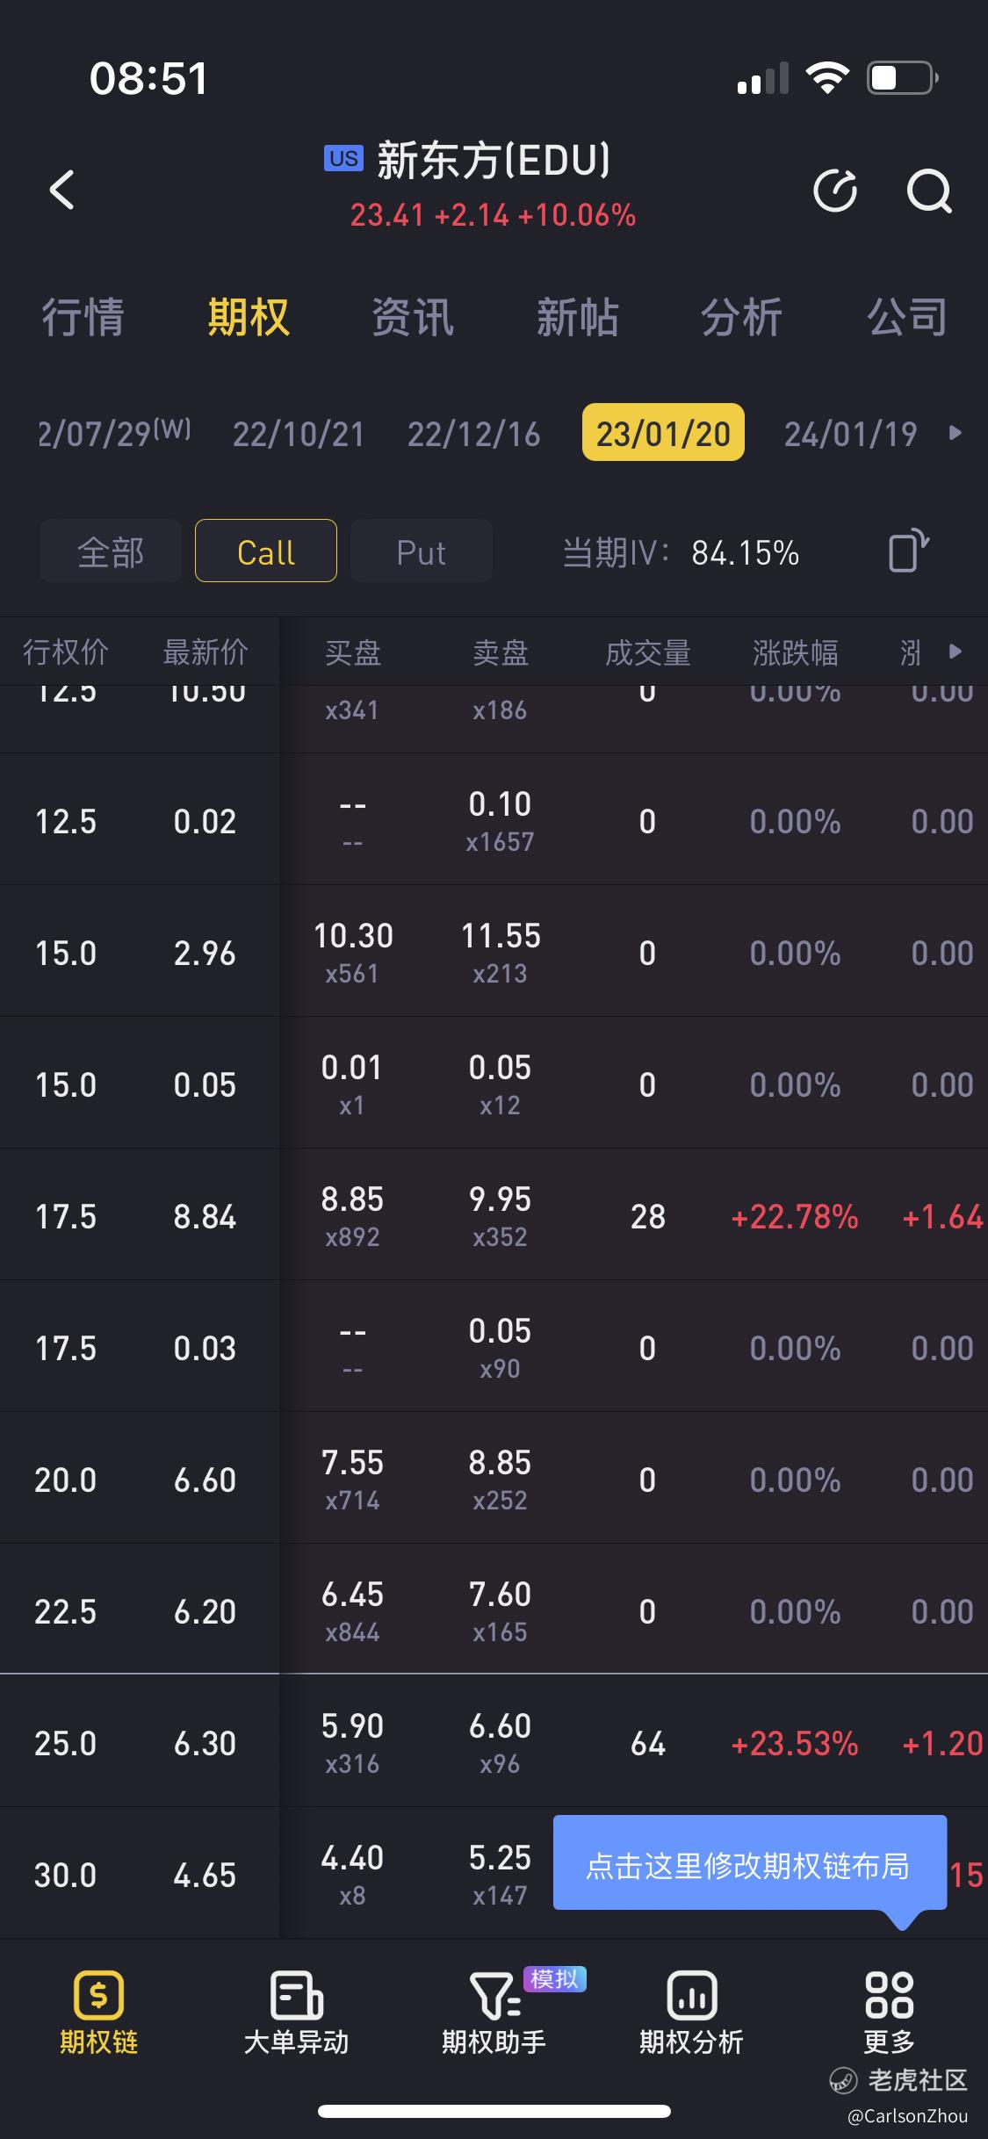Open 期权助手 option assistant icon

tap(494, 1996)
